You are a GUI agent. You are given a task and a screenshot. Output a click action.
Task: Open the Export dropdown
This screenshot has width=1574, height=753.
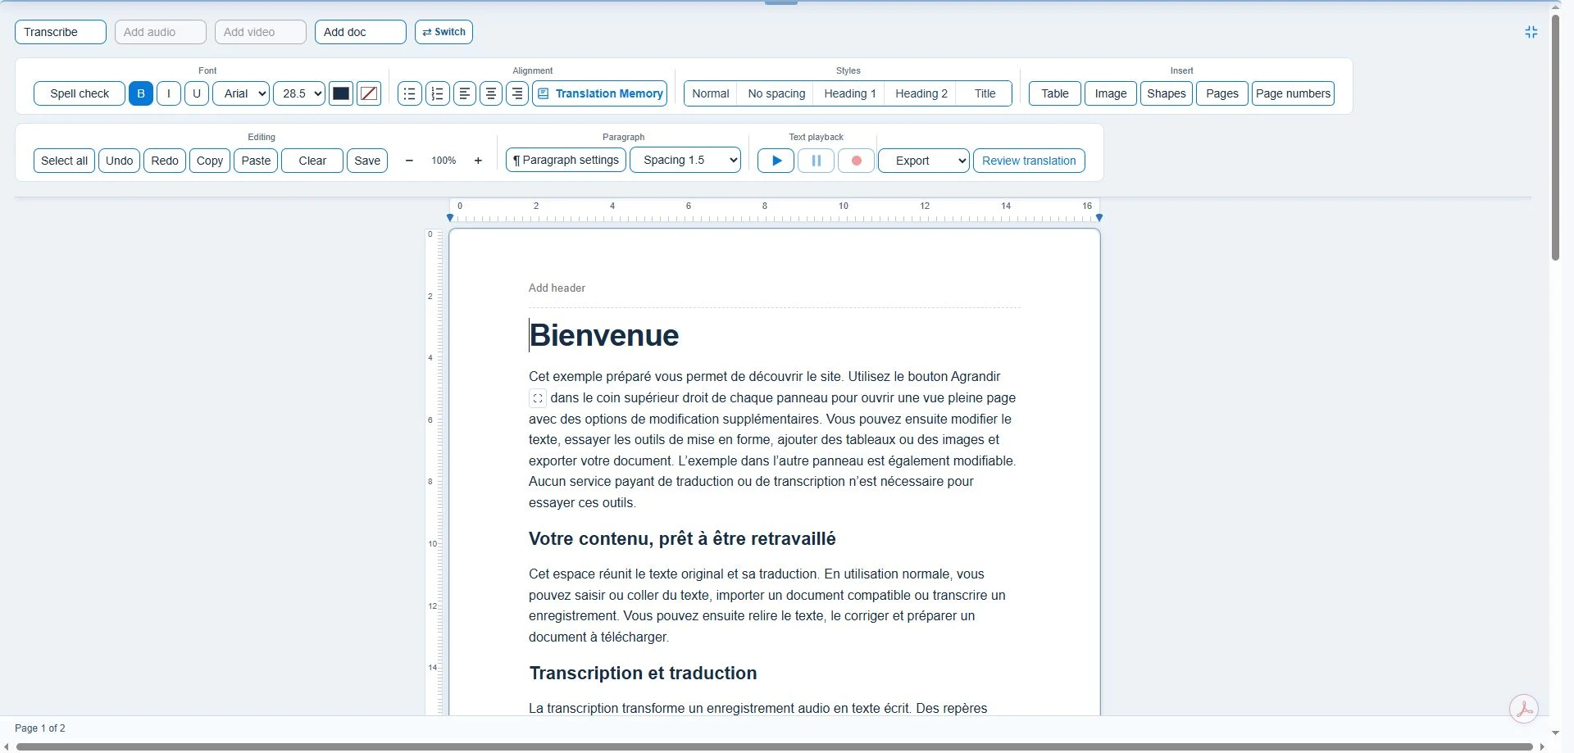(x=924, y=161)
